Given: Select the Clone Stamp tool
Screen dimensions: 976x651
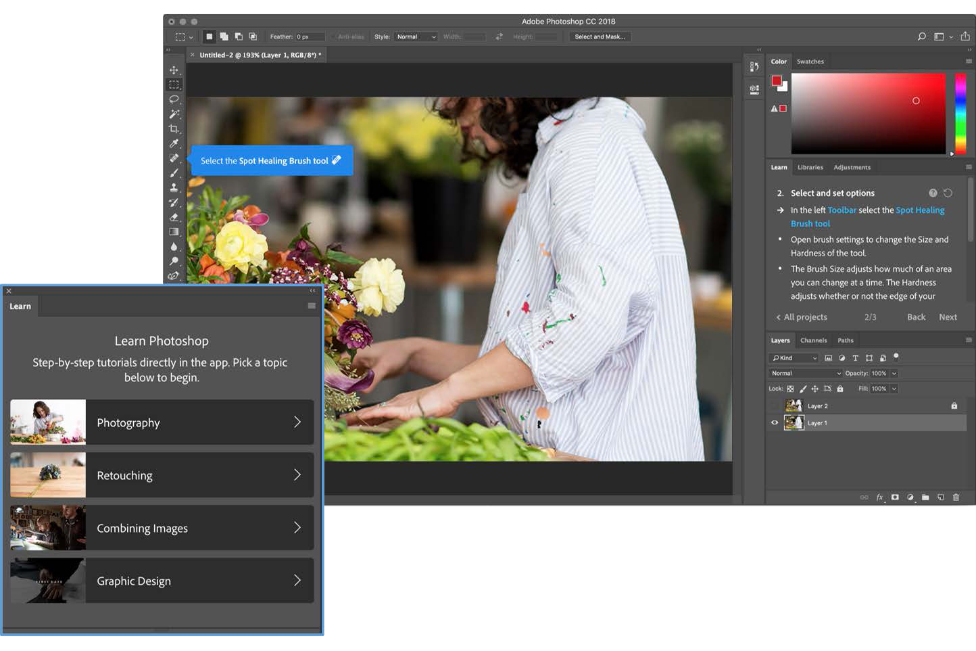Looking at the screenshot, I should 174,188.
